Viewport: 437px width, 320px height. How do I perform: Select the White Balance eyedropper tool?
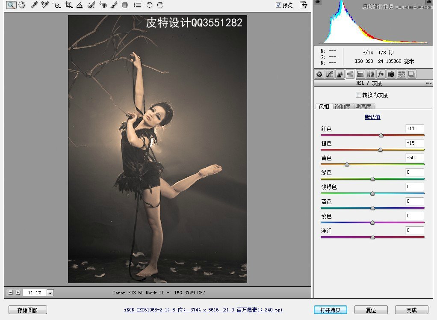(x=34, y=5)
